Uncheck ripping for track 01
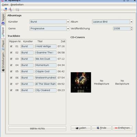This screenshot has width=137, height=137. pos(11,46)
